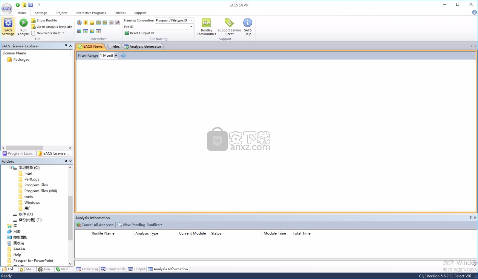Close the Folders panel
Screen dimensions: 478x279
click(71, 161)
